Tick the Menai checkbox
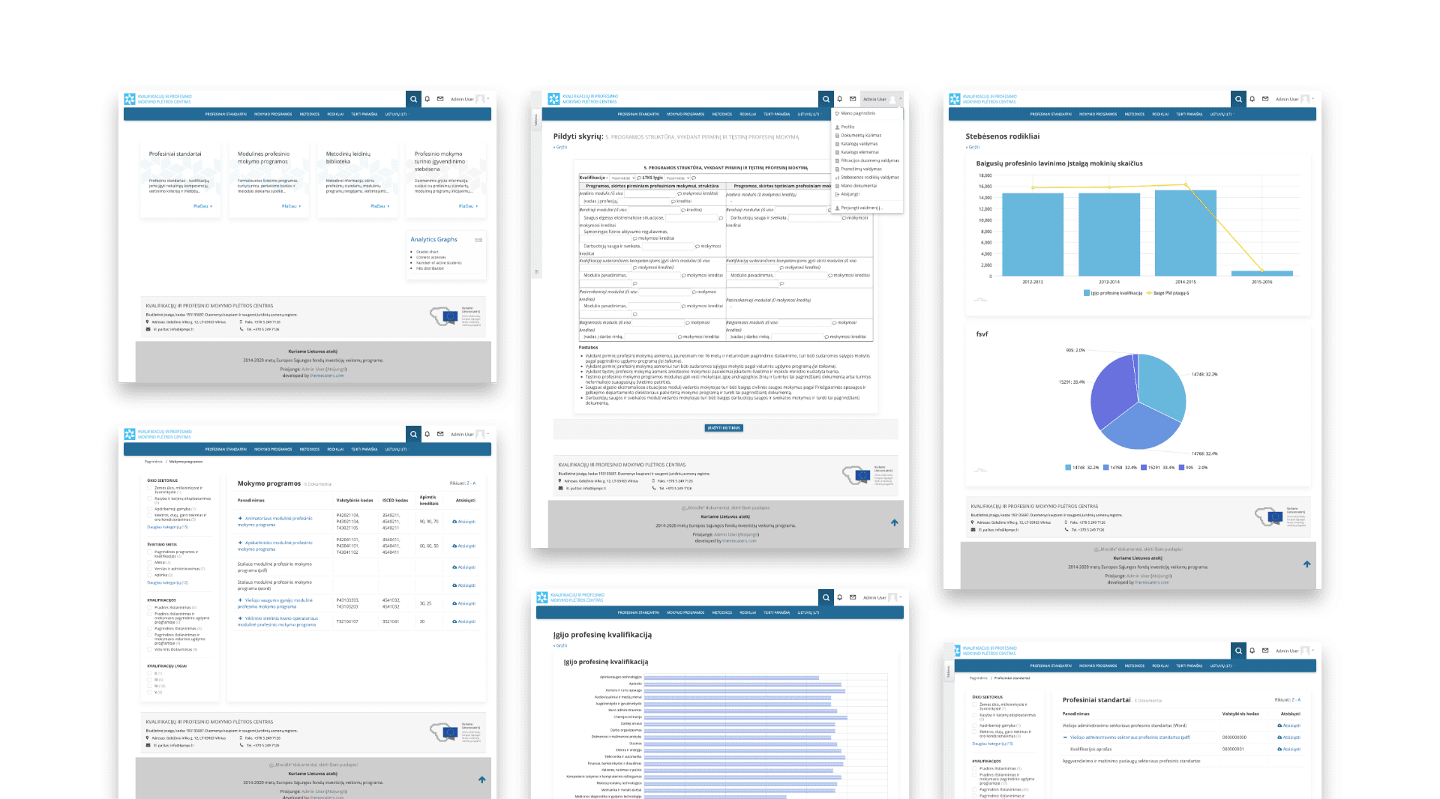Viewport: 1440px width, 799px height. [149, 562]
